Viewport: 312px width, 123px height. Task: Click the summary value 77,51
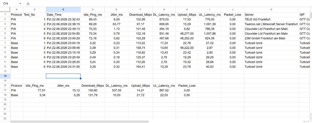(x=34, y=90)
